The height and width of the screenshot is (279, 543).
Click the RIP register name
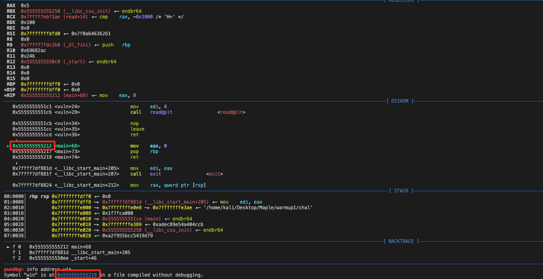click(11, 95)
